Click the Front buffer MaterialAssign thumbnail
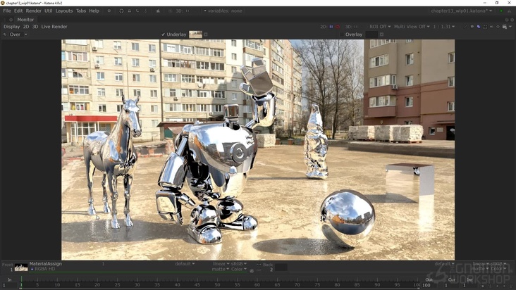 (21, 267)
